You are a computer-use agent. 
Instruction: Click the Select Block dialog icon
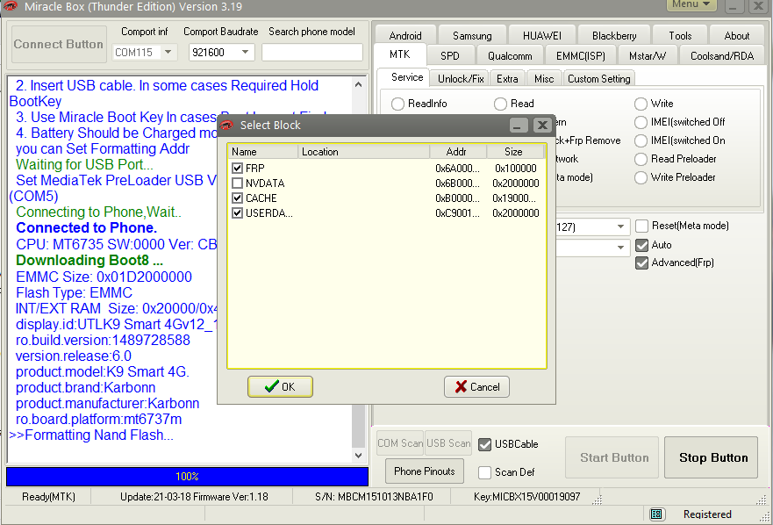click(x=226, y=126)
